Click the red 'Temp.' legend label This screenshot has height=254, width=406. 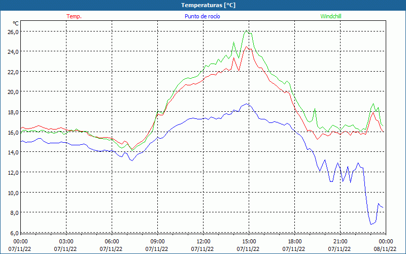pyautogui.click(x=74, y=16)
